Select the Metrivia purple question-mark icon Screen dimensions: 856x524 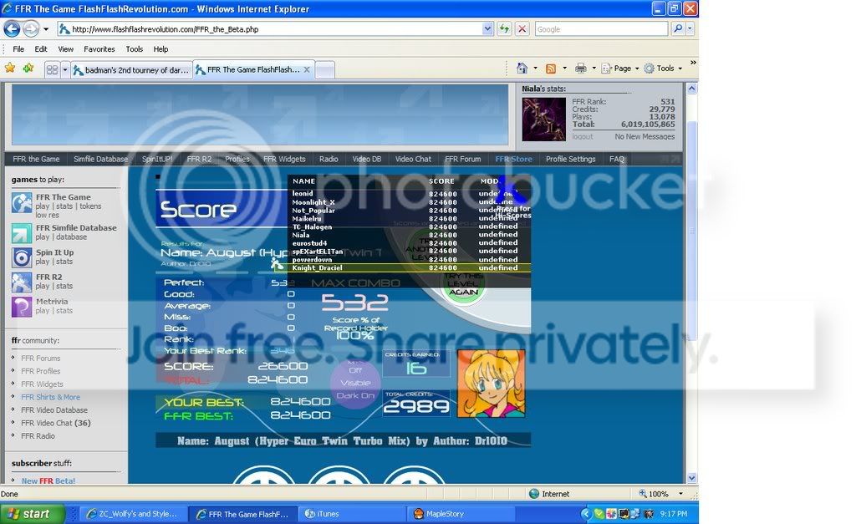[x=22, y=306]
